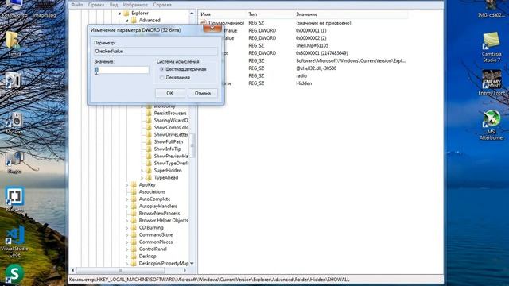Open the Brackets desktop shortcut
Viewport: 509px width, 286px height.
(x=14, y=196)
